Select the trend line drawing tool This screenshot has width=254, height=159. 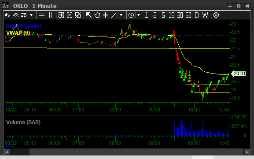[114, 15]
